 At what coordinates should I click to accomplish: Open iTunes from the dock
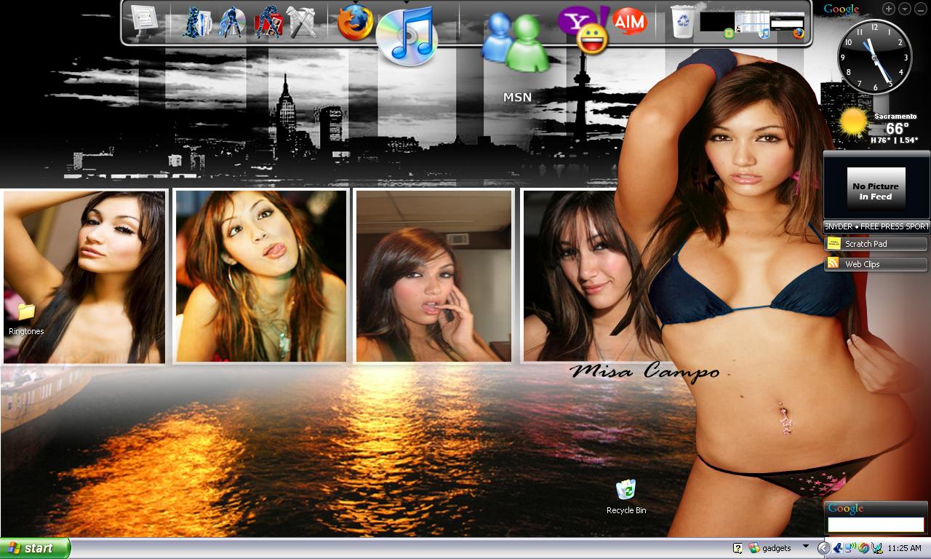click(408, 36)
